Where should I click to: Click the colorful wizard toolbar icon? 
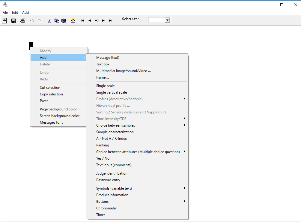pos(73,20)
